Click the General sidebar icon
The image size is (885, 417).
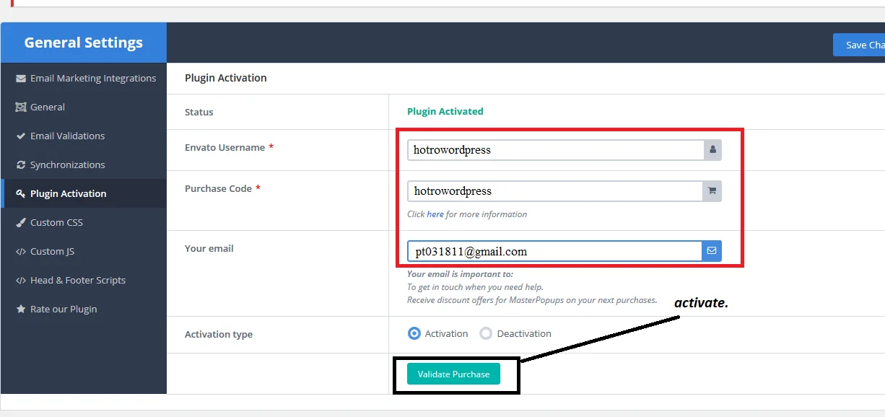tap(21, 107)
